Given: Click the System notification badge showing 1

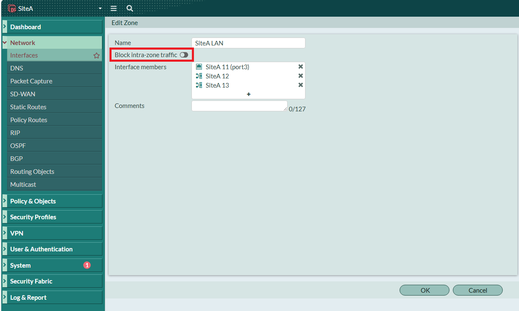Looking at the screenshot, I should point(87,265).
